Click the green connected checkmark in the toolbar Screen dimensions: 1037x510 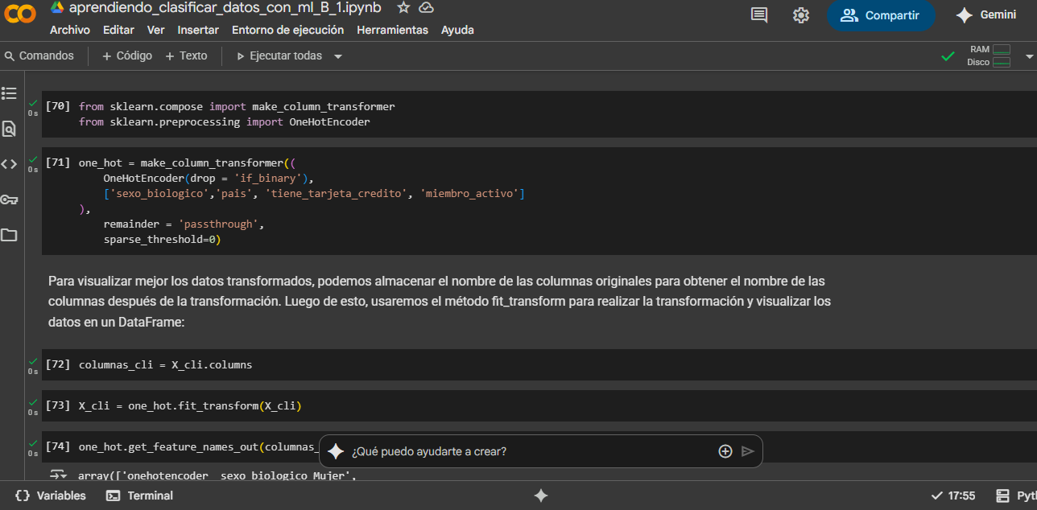click(x=948, y=56)
